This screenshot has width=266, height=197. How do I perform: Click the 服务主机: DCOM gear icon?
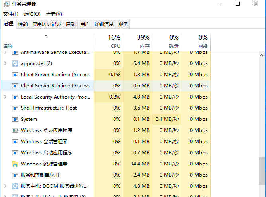(x=15, y=186)
